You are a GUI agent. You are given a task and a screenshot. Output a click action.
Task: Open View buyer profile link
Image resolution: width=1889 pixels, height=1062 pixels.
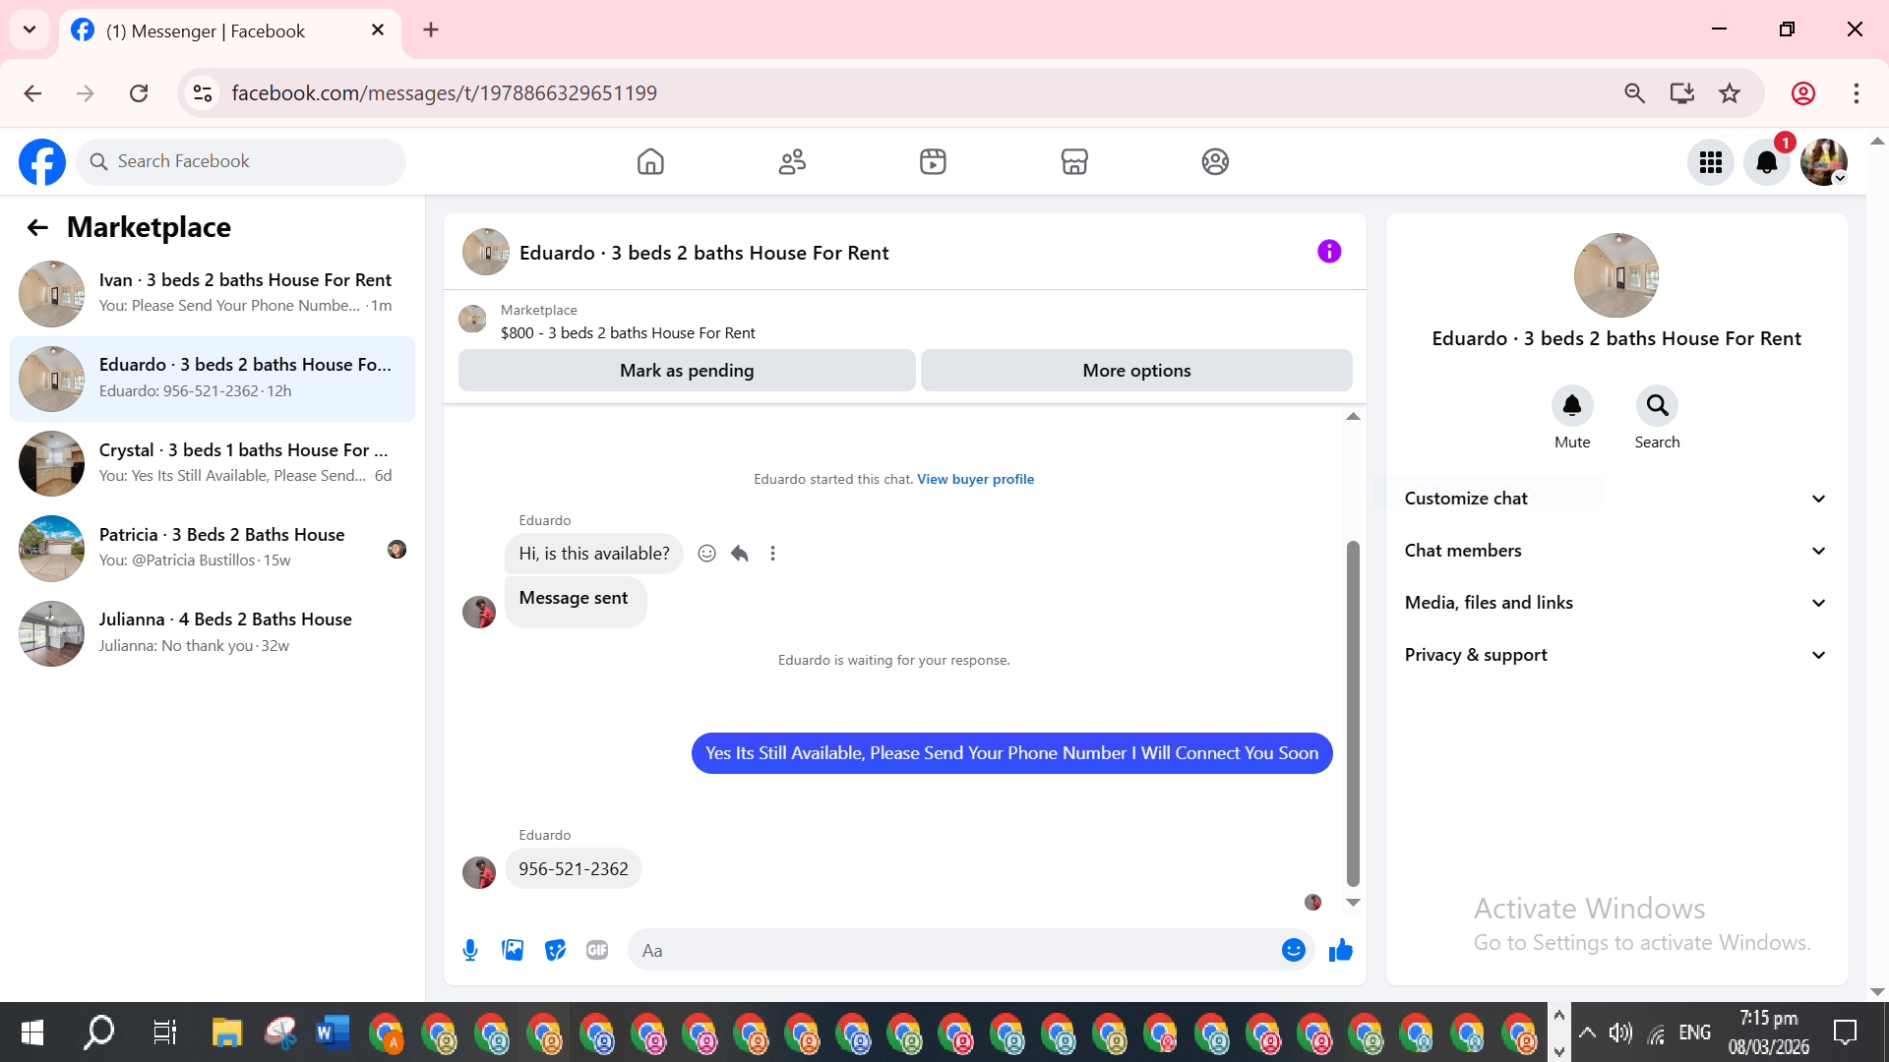pyautogui.click(x=975, y=479)
